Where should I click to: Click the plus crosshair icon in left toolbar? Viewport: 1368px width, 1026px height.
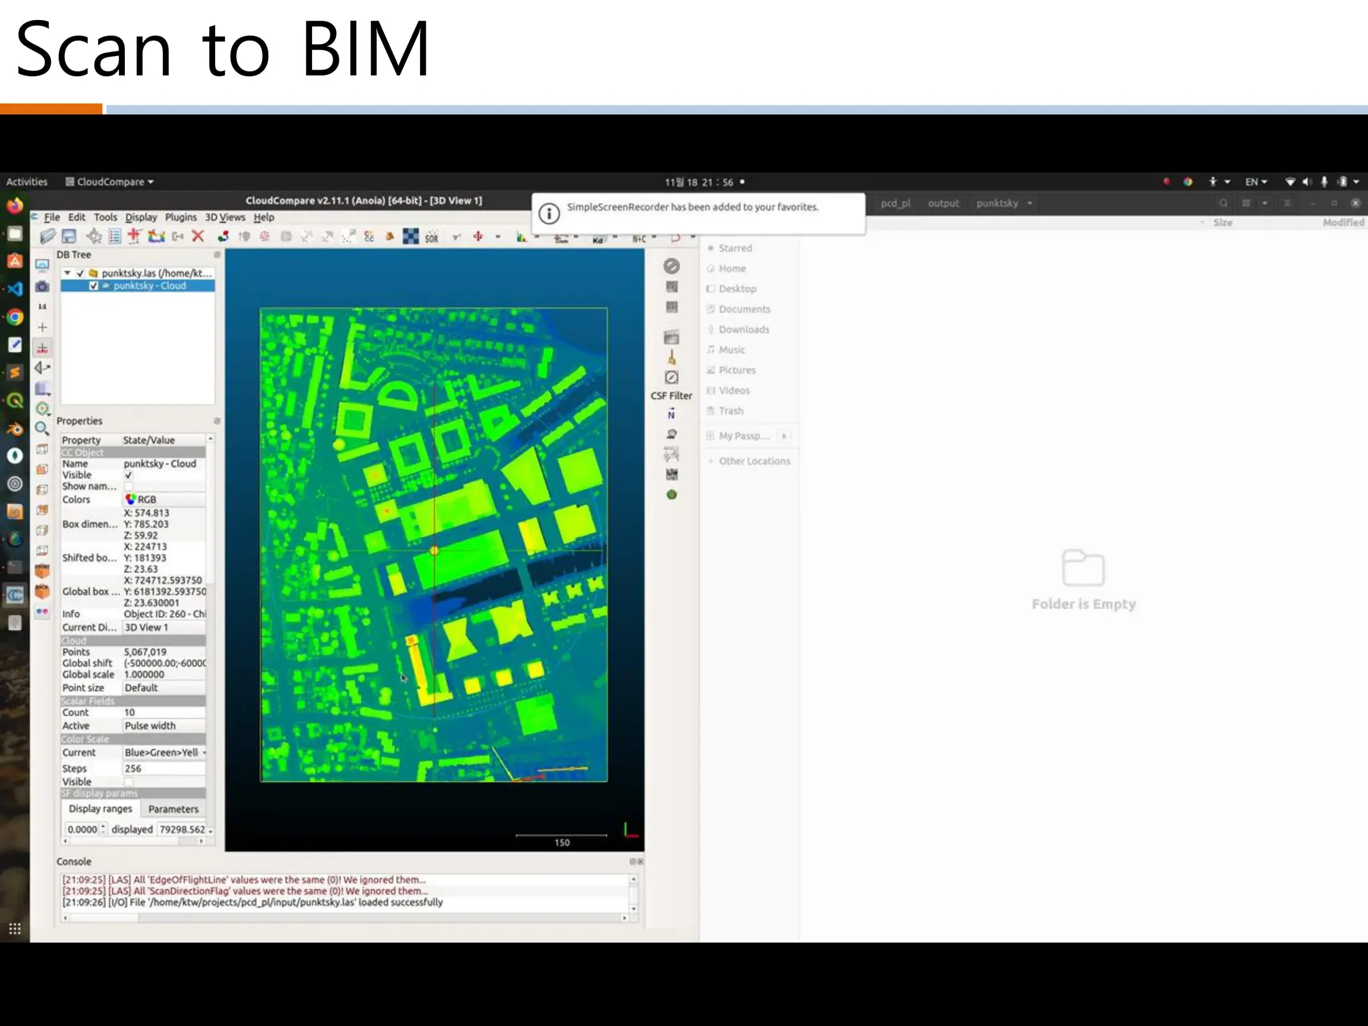tap(42, 327)
